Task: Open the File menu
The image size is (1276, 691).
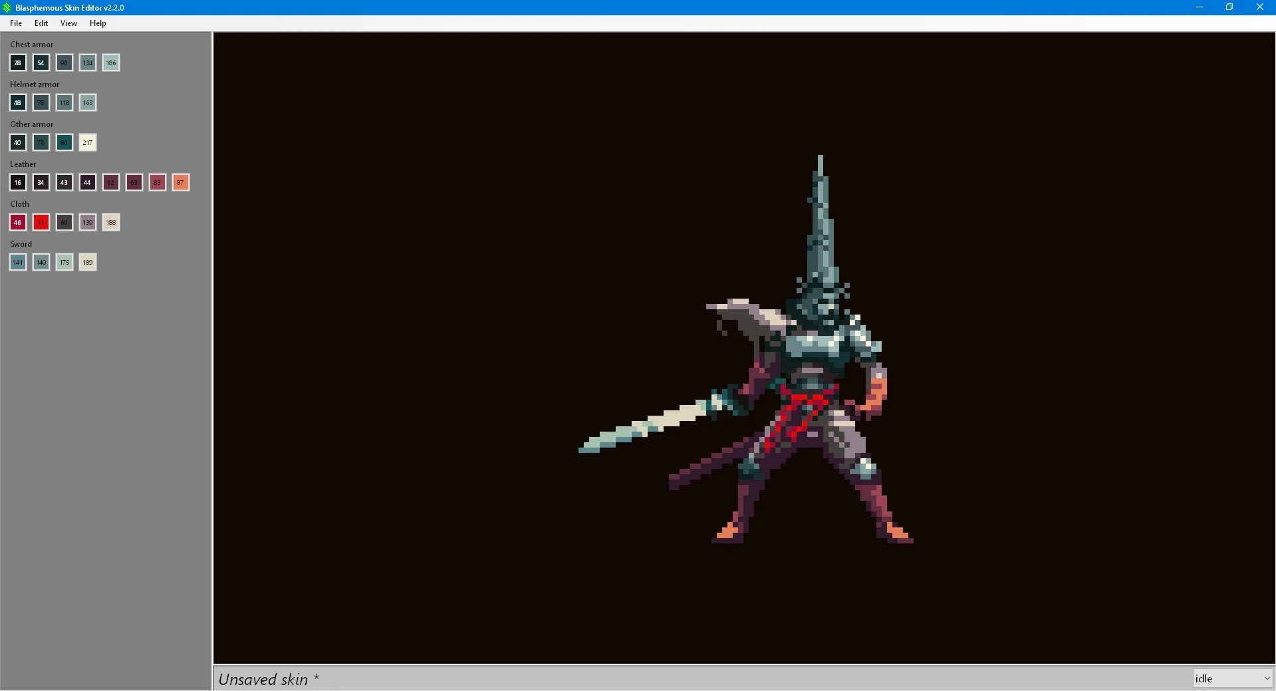Action: 16,23
